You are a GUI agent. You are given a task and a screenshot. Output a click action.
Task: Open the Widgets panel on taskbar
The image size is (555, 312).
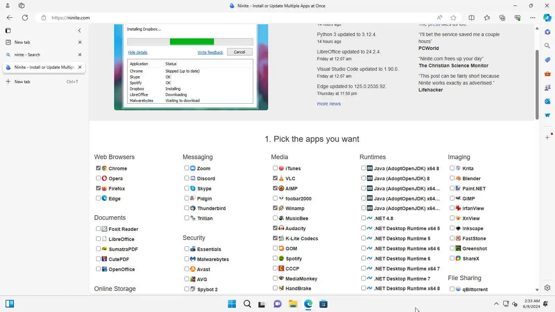(10, 304)
